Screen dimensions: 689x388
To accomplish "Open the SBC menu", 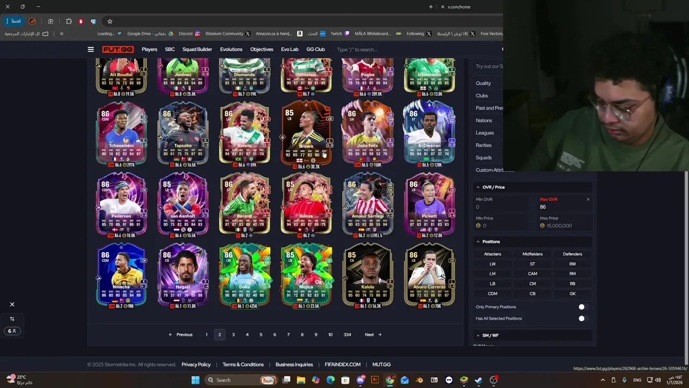I will [170, 50].
